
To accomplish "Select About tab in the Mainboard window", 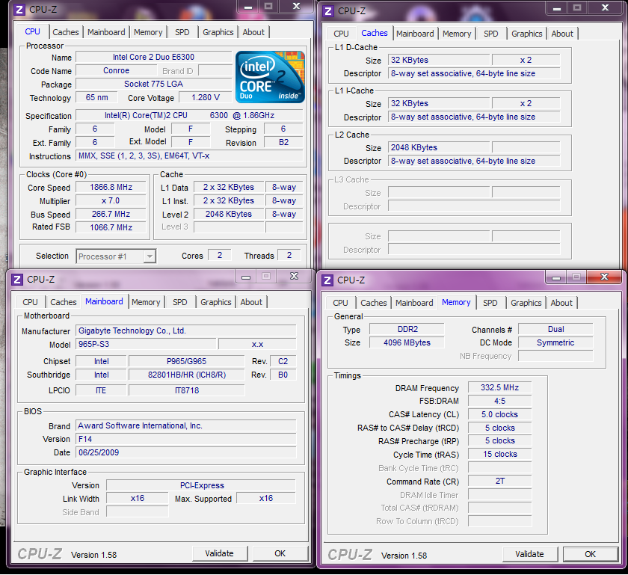I will (251, 302).
